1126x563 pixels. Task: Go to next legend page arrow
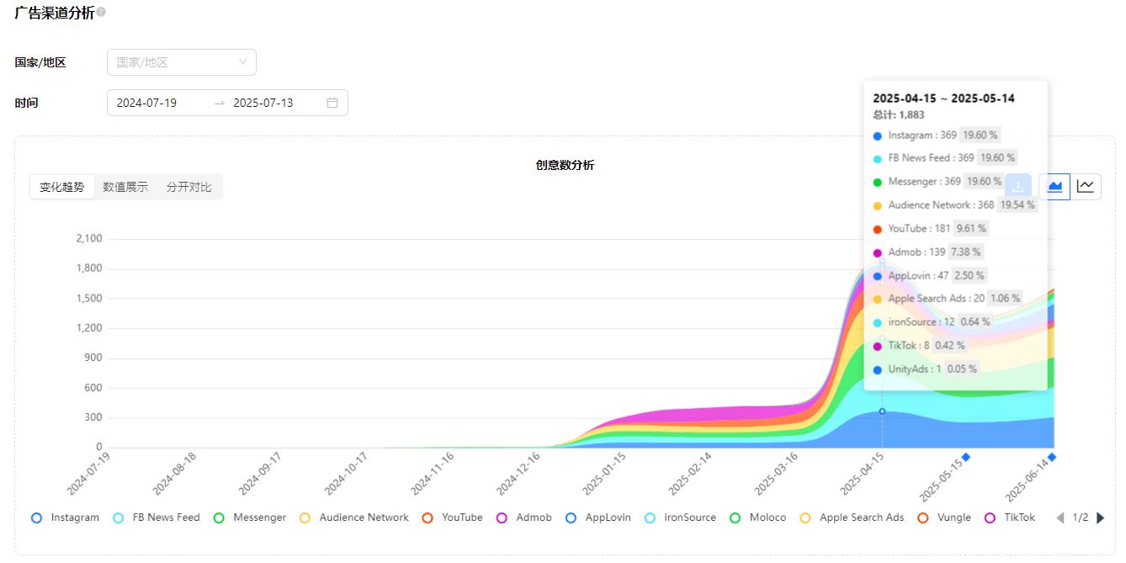[x=1100, y=518]
